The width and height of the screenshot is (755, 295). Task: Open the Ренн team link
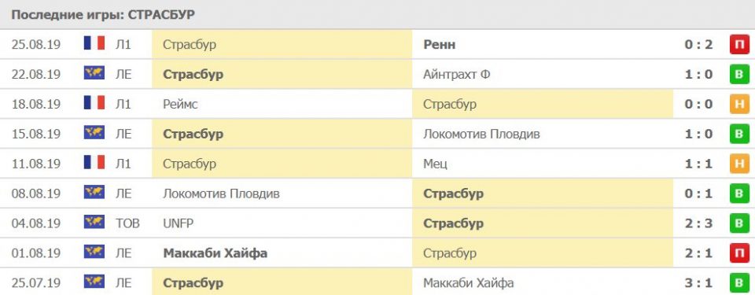[439, 44]
